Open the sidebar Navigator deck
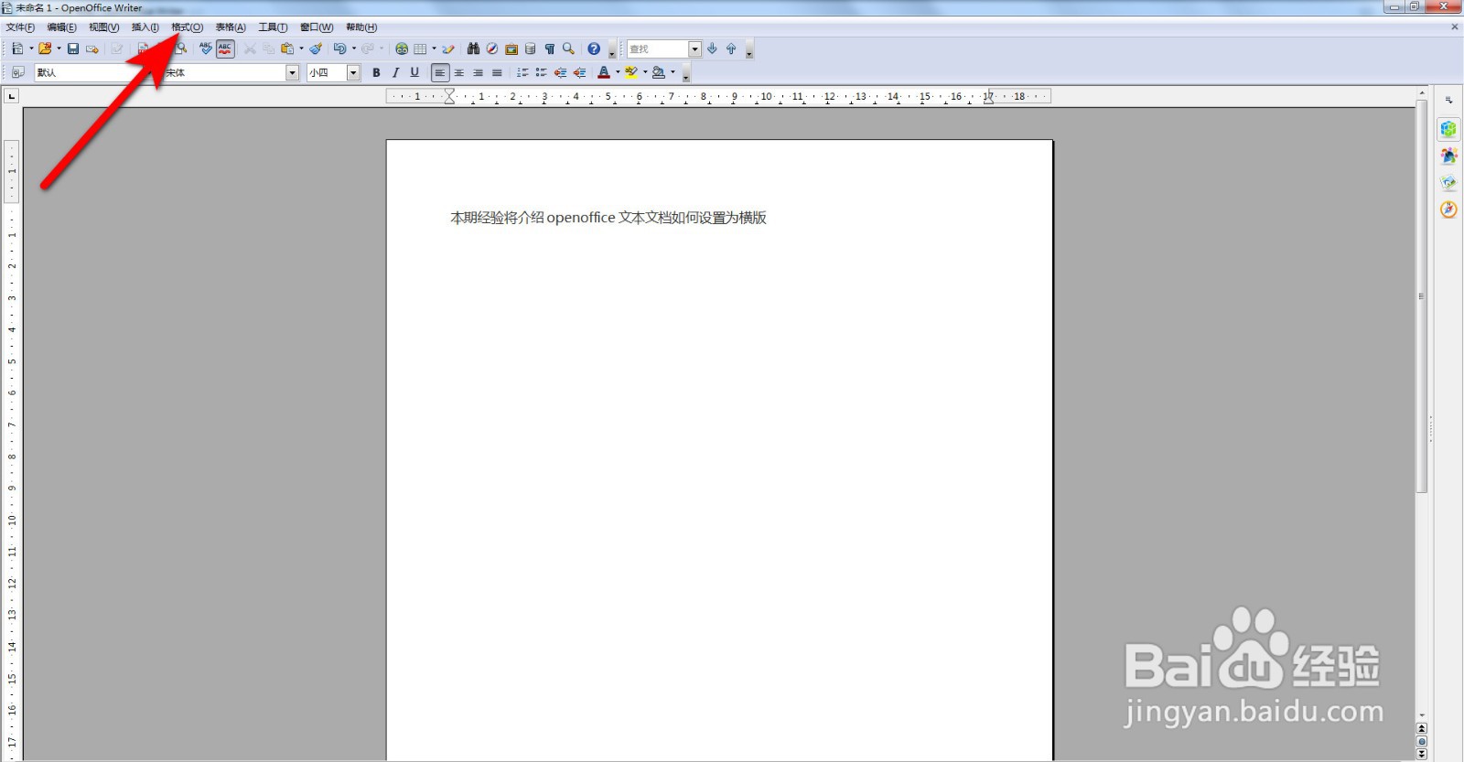The height and width of the screenshot is (762, 1464). click(x=1448, y=209)
